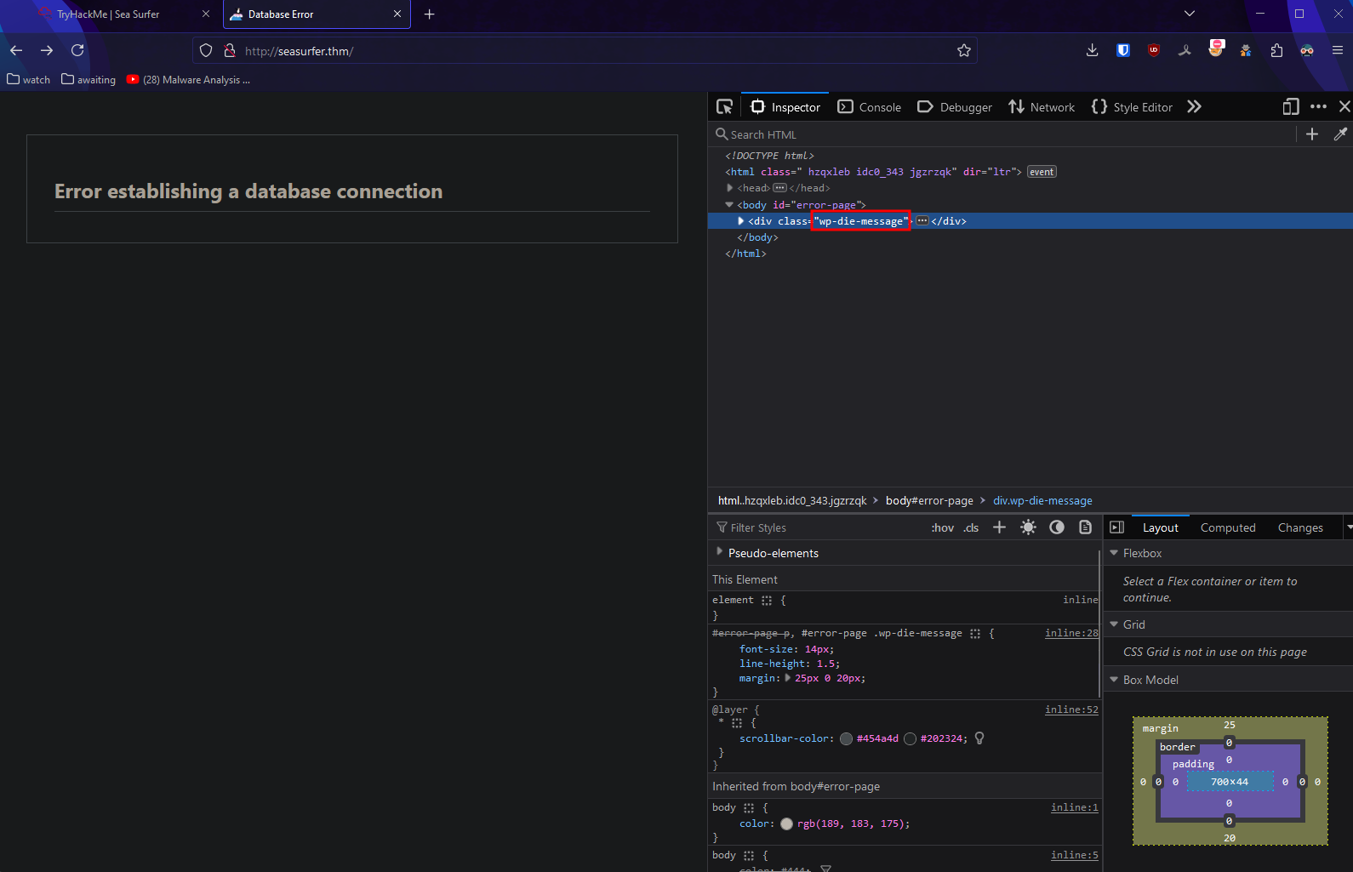Bookmark this page star icon
The height and width of the screenshot is (872, 1353).
963,50
